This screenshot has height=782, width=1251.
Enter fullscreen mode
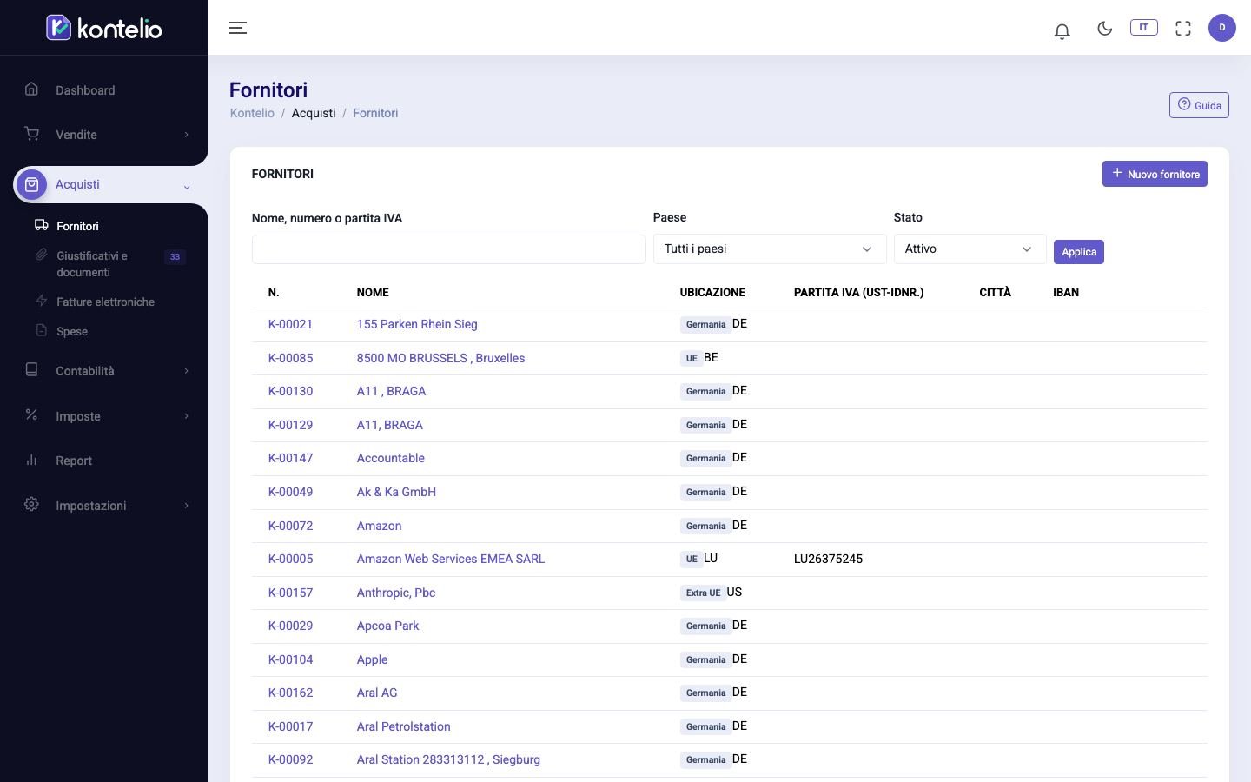[x=1183, y=28]
